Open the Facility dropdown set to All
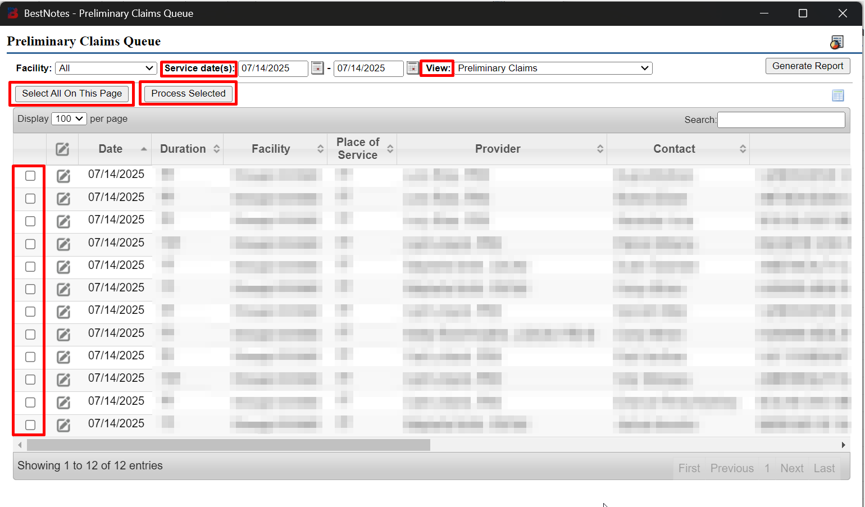 point(106,68)
